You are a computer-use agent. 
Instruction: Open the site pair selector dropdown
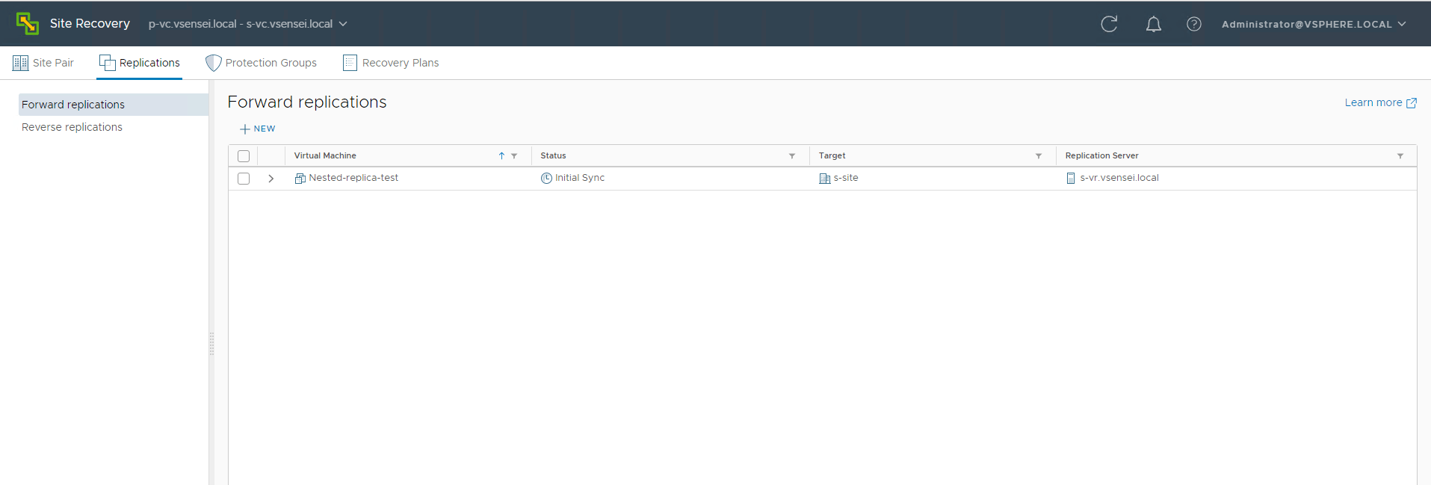point(247,24)
